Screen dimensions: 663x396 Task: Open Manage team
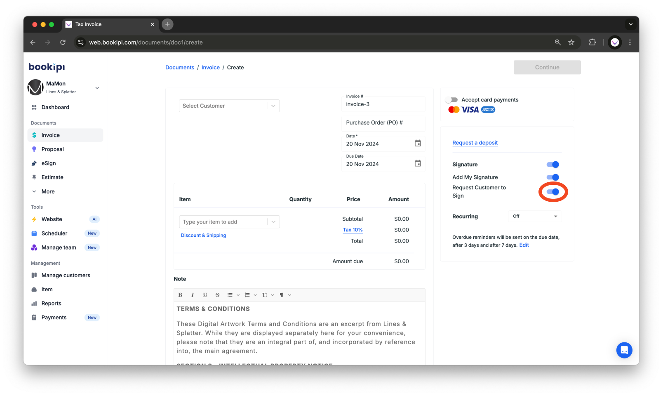[59, 247]
